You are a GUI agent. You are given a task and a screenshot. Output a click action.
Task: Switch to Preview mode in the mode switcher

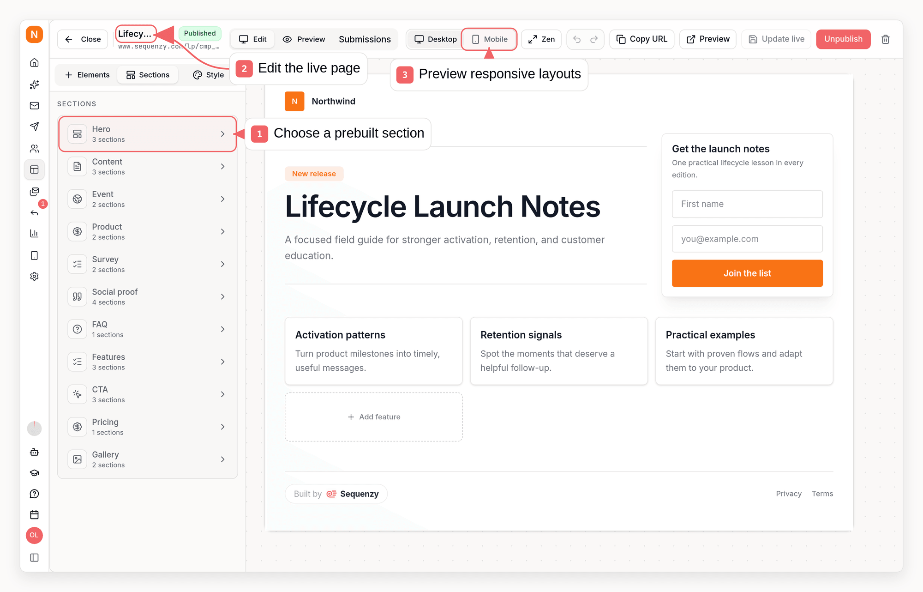(304, 39)
